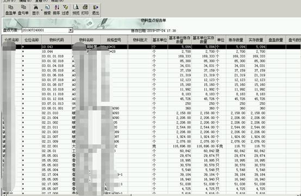Click the 单位 column header
Viewport: 301px width, 196px height.
tap(221, 40)
